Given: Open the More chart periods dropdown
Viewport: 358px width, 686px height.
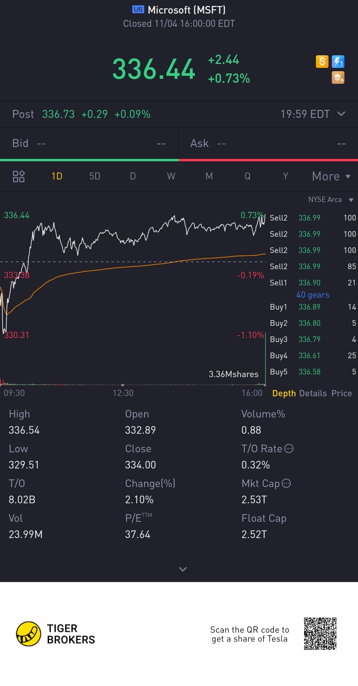Looking at the screenshot, I should 331,176.
